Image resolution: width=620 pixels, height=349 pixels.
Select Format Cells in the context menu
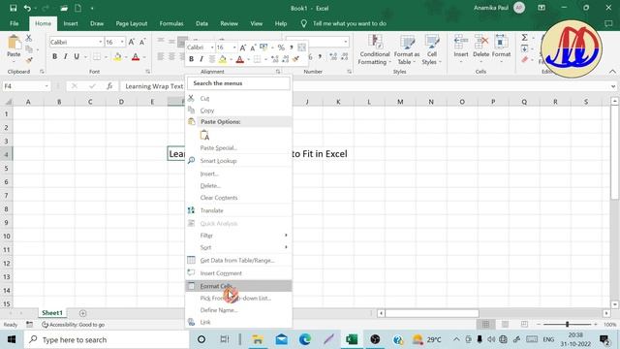[x=238, y=286]
